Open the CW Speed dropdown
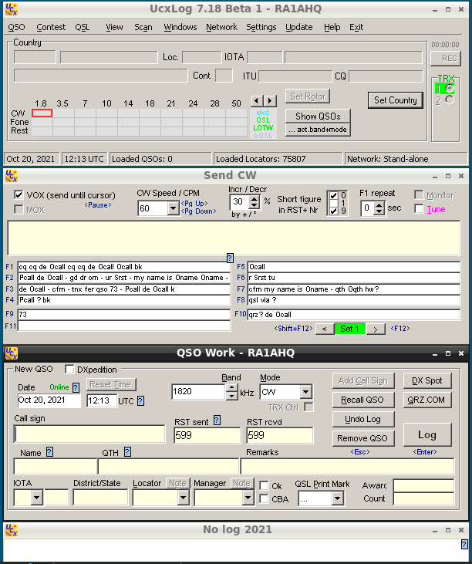The image size is (472, 564). pyautogui.click(x=174, y=208)
